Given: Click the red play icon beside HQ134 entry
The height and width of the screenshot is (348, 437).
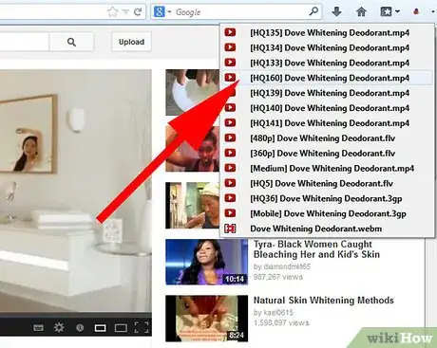Looking at the screenshot, I should (x=230, y=47).
